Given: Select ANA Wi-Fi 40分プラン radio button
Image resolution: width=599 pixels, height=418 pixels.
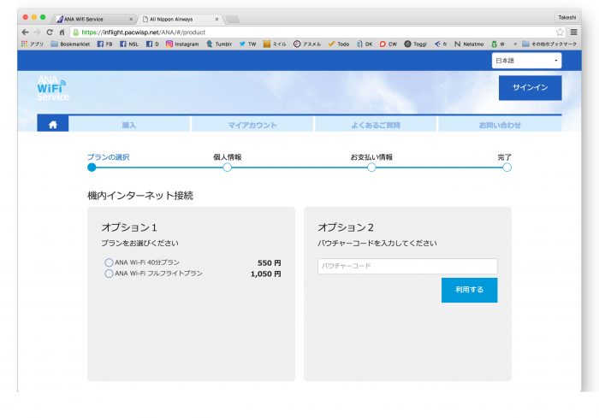Looking at the screenshot, I should point(109,262).
